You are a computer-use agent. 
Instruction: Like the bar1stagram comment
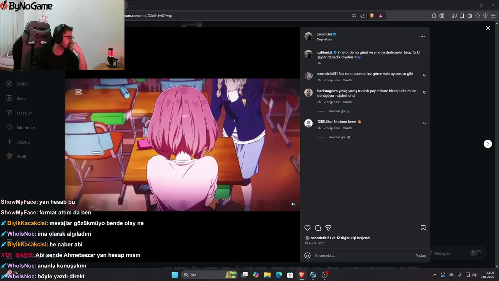[425, 92]
